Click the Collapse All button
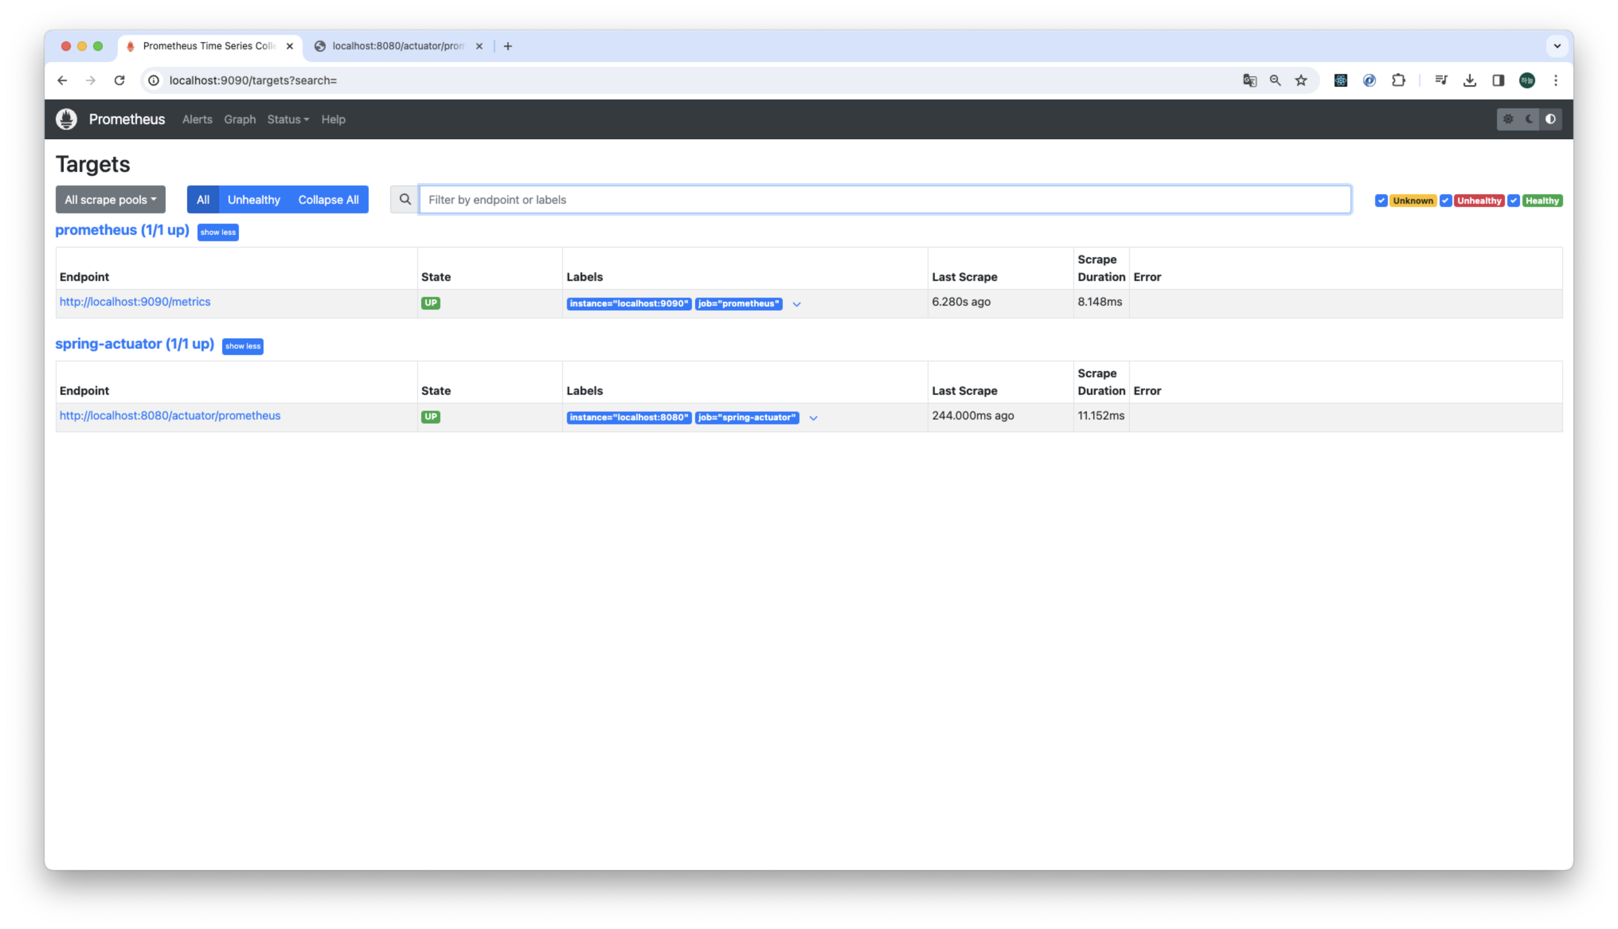Image resolution: width=1618 pixels, height=929 pixels. pos(328,200)
